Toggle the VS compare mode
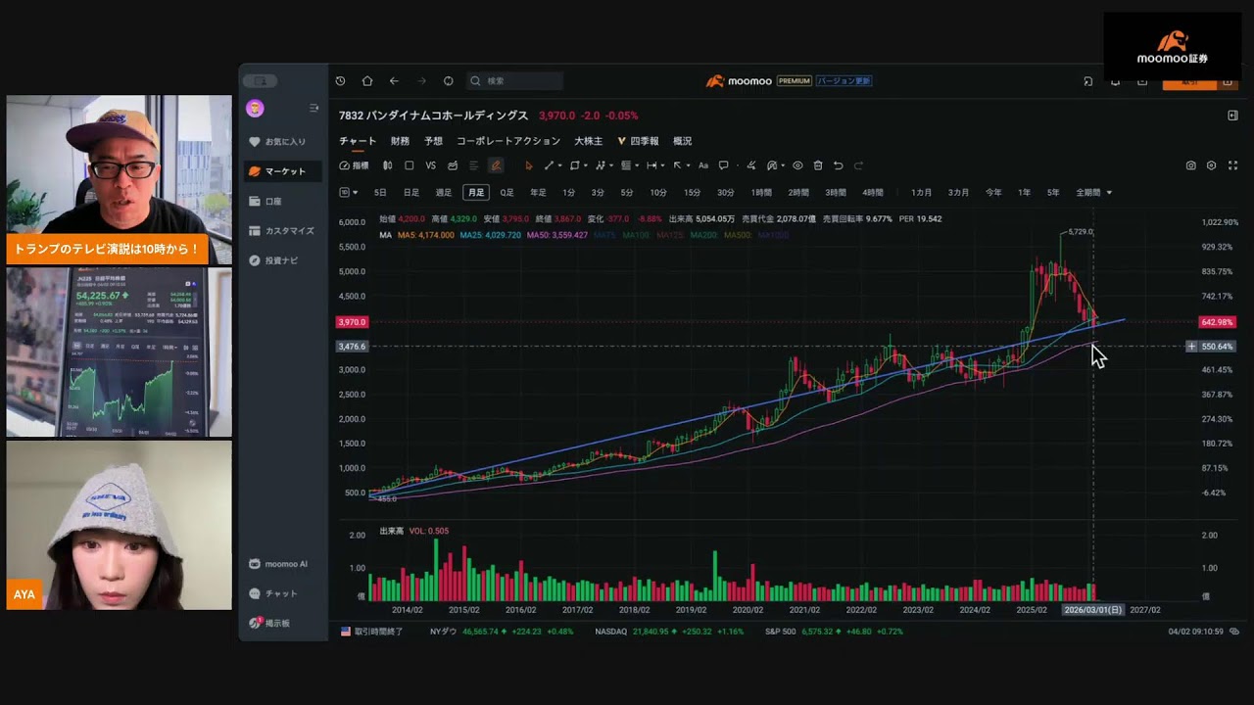 click(x=430, y=165)
